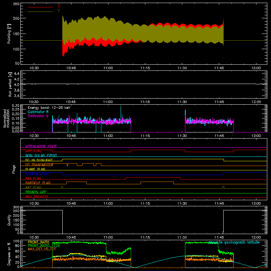The width and height of the screenshot is (271, 271).
Task: Select the Normalized modulation axis title
Action: [x=6, y=118]
